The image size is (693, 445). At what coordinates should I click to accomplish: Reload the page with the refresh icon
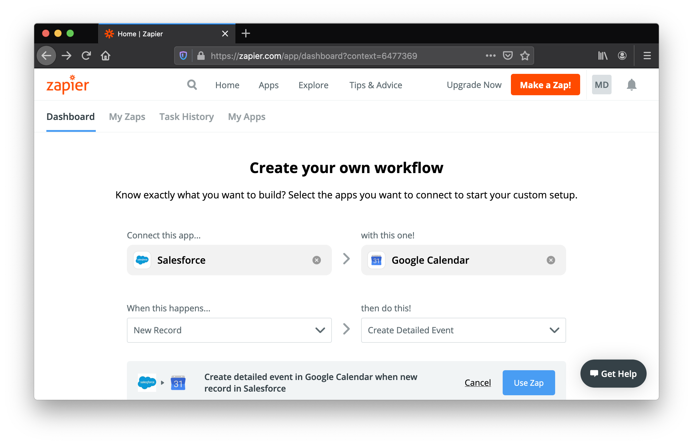86,56
